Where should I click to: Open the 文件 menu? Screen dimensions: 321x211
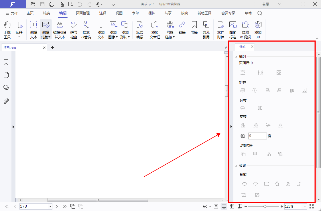point(12,13)
